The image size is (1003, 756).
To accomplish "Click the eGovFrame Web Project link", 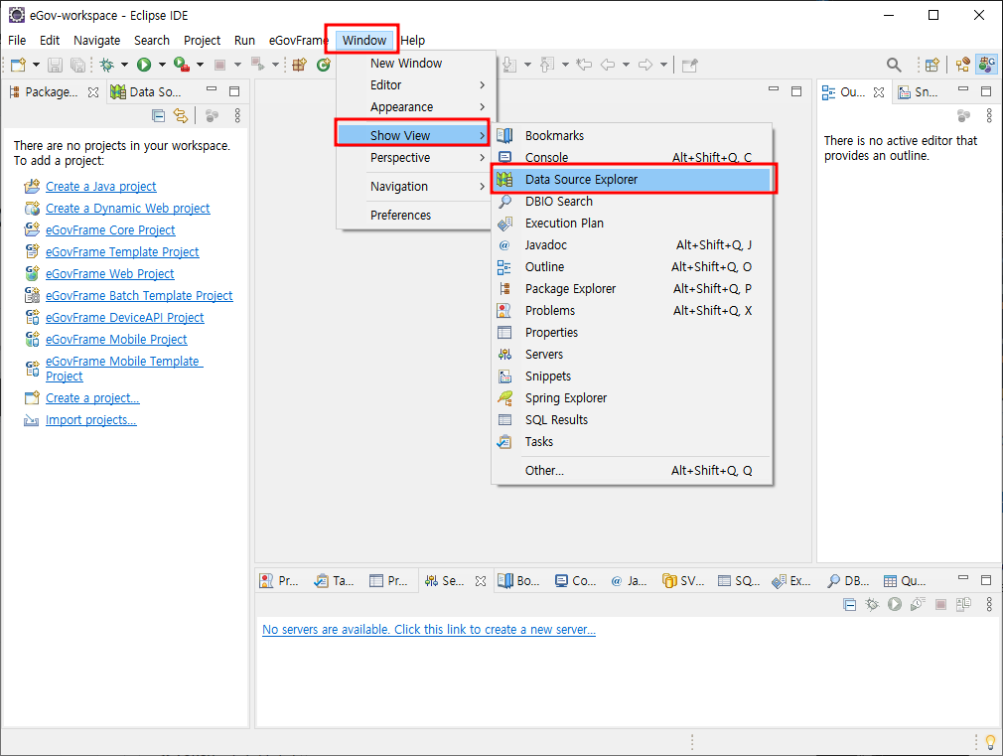I will click(109, 274).
